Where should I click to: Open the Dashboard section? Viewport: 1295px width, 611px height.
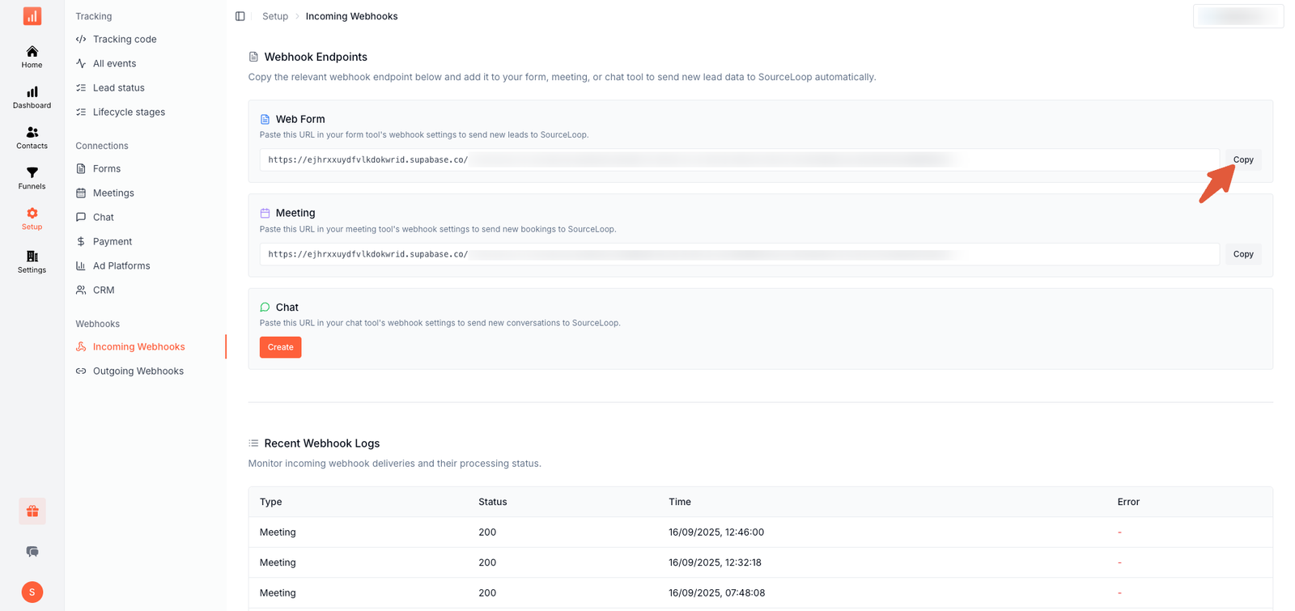coord(32,97)
